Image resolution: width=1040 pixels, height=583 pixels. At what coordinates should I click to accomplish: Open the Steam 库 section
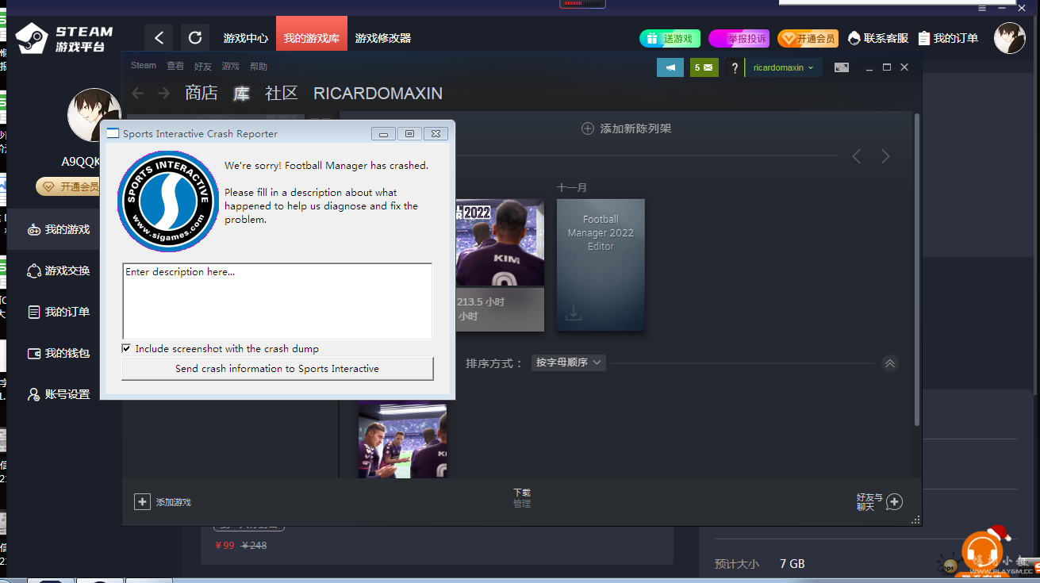coord(241,94)
